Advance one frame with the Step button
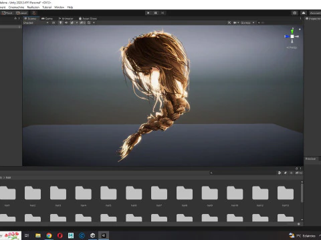Viewport: 321px width, 240px height. click(x=163, y=13)
